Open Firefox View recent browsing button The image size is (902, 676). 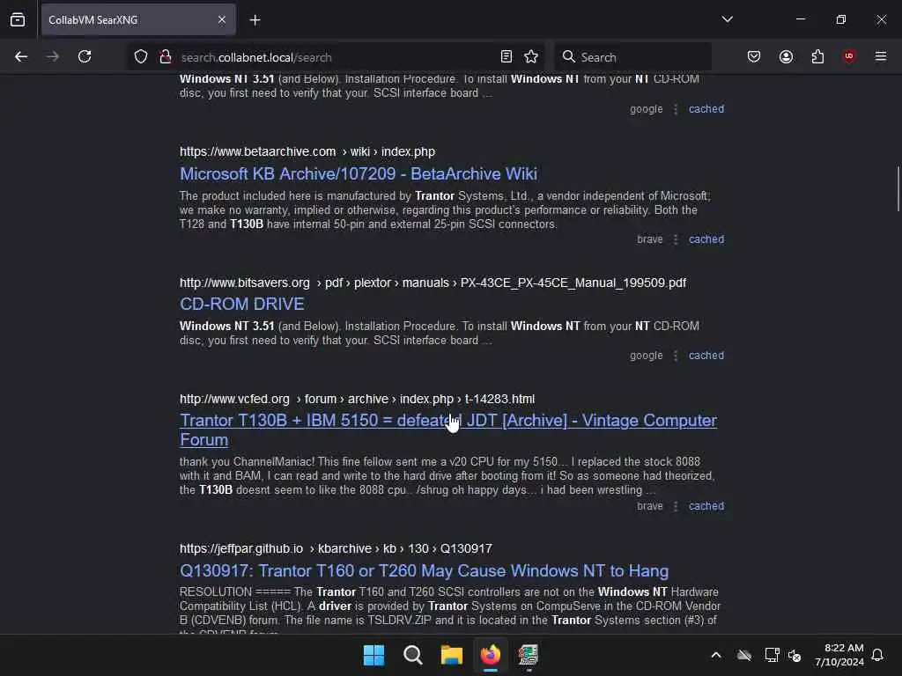(18, 19)
